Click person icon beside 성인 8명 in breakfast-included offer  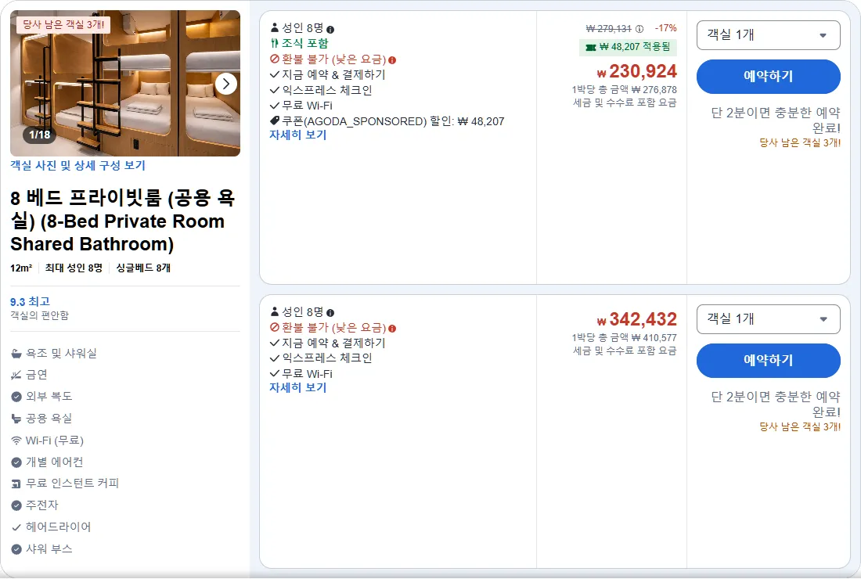pos(275,27)
